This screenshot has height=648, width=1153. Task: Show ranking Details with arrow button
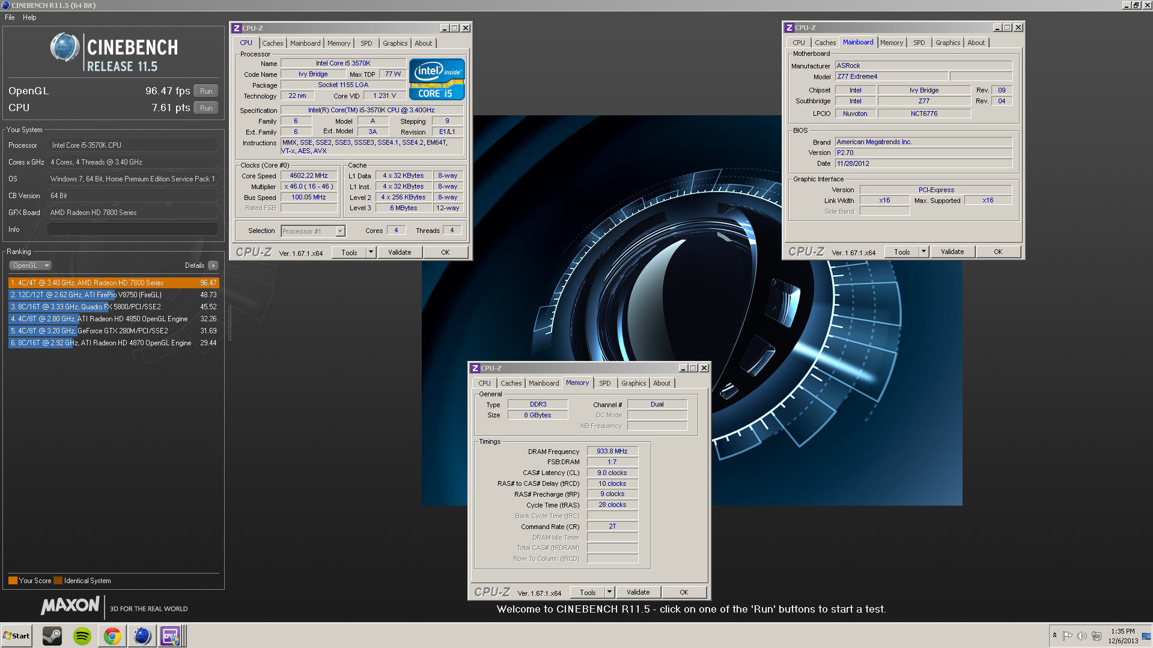pyautogui.click(x=213, y=265)
